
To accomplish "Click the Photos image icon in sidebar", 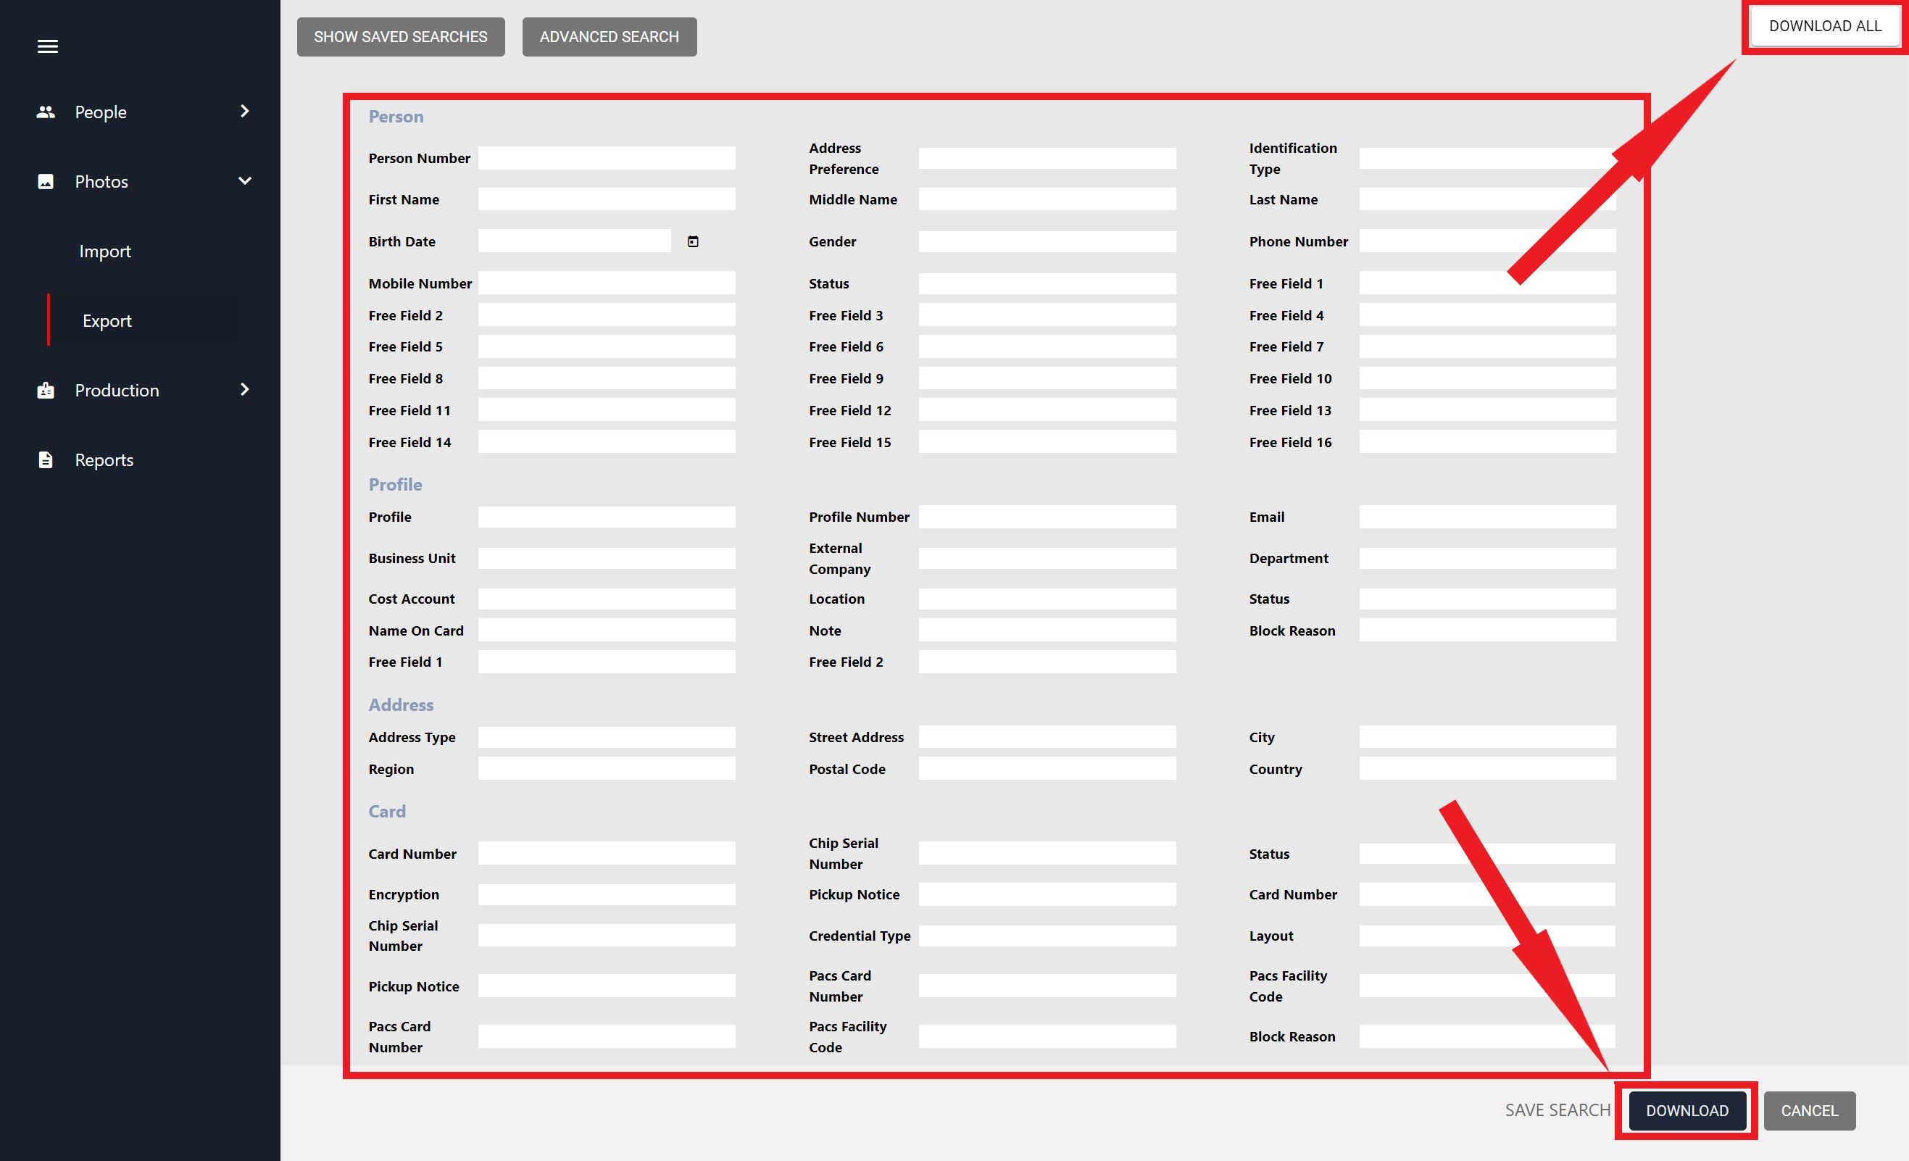I will pos(46,181).
